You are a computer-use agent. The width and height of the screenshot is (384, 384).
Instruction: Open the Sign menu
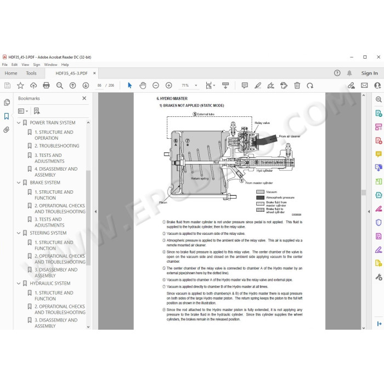point(37,65)
